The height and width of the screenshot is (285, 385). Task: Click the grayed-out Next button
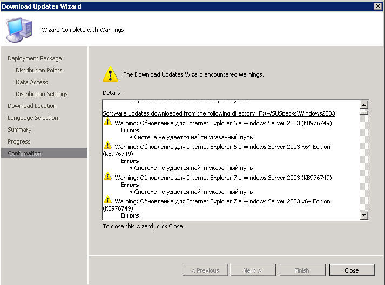pos(253,270)
